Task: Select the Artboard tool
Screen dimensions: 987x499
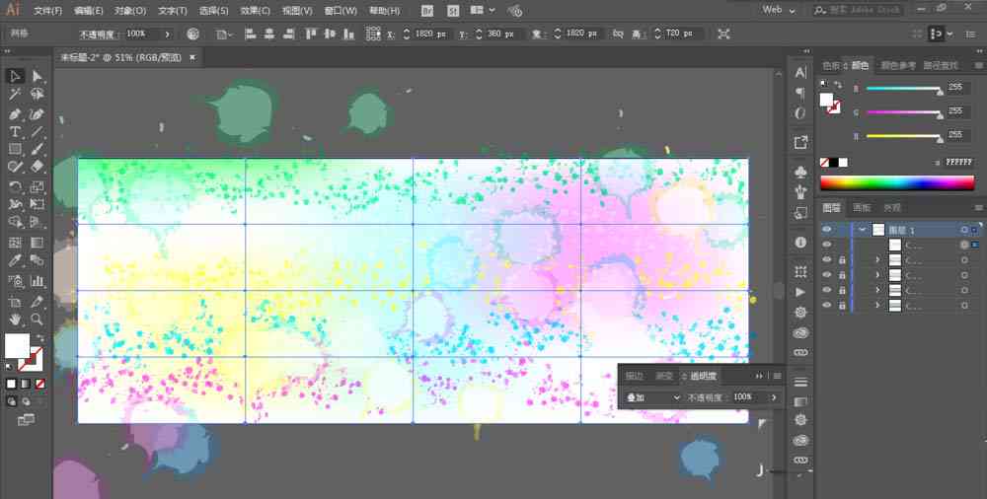Action: 15,302
